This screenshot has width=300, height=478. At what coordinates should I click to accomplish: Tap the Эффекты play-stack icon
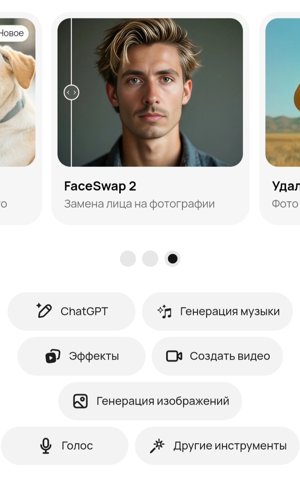tap(53, 356)
